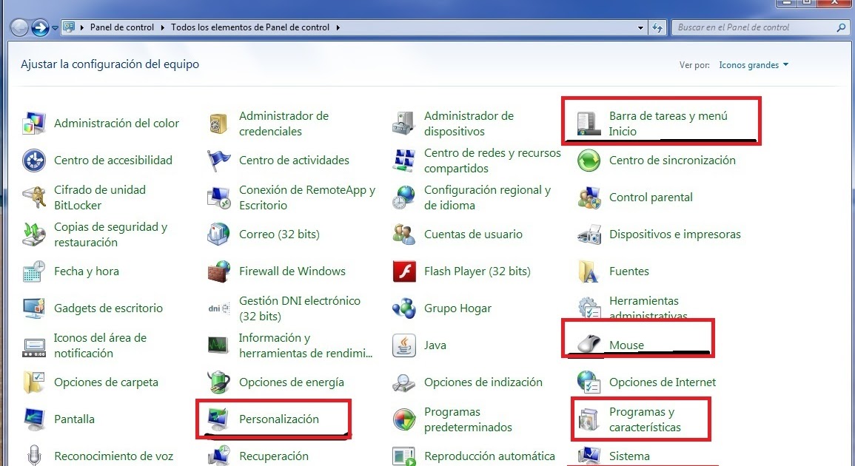The height and width of the screenshot is (466, 855).
Task: Open the Personalización panel
Action: 280,419
